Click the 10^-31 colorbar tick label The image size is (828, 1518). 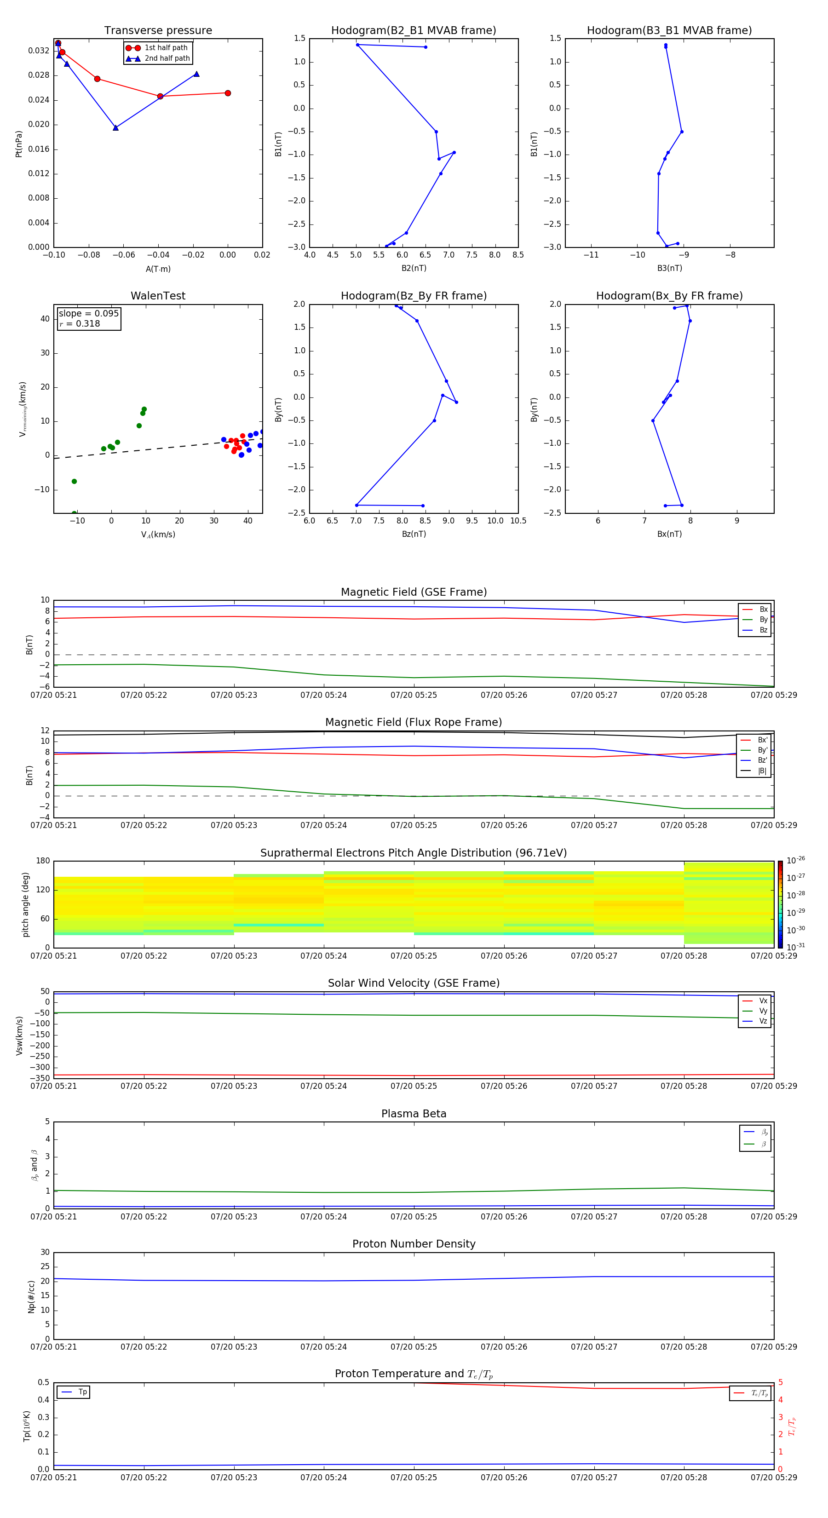pyautogui.click(x=796, y=947)
